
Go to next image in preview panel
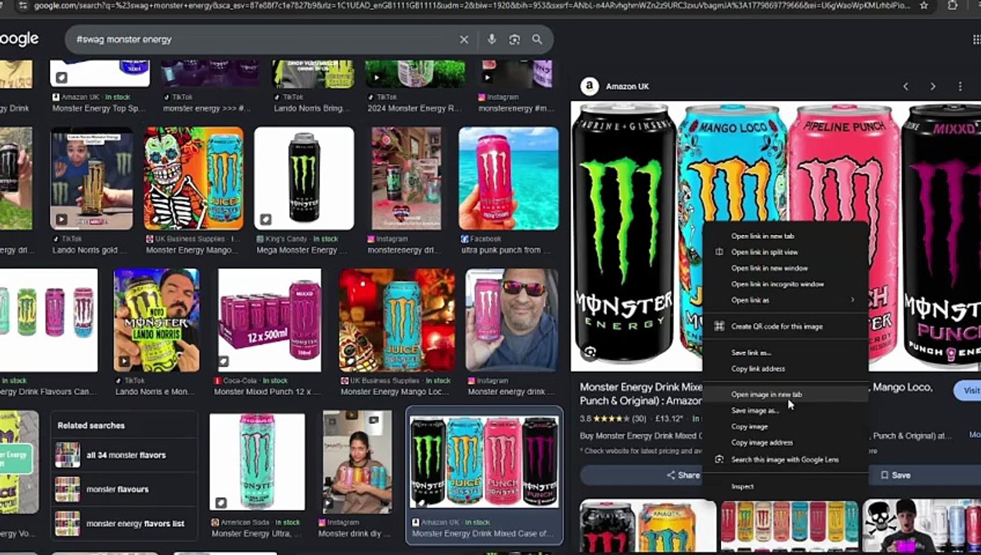point(932,86)
